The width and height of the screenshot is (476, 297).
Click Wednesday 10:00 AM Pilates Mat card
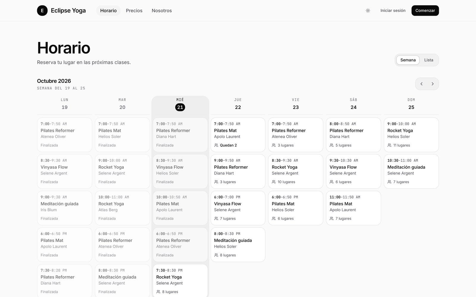point(180,208)
